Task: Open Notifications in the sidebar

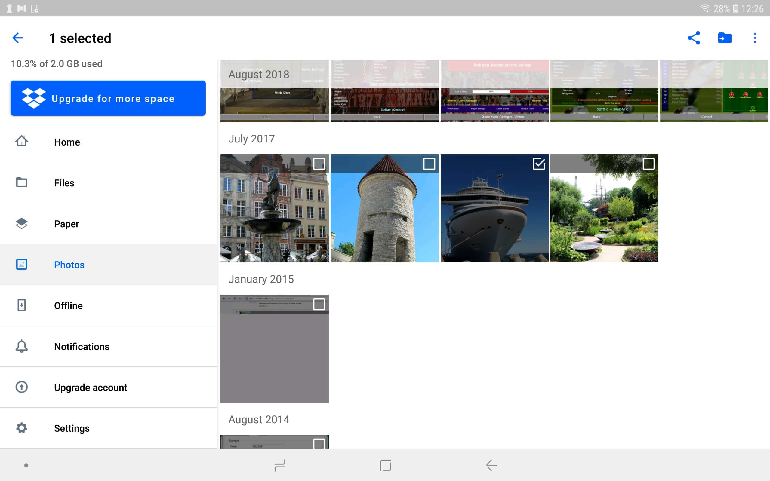Action: pos(108,346)
